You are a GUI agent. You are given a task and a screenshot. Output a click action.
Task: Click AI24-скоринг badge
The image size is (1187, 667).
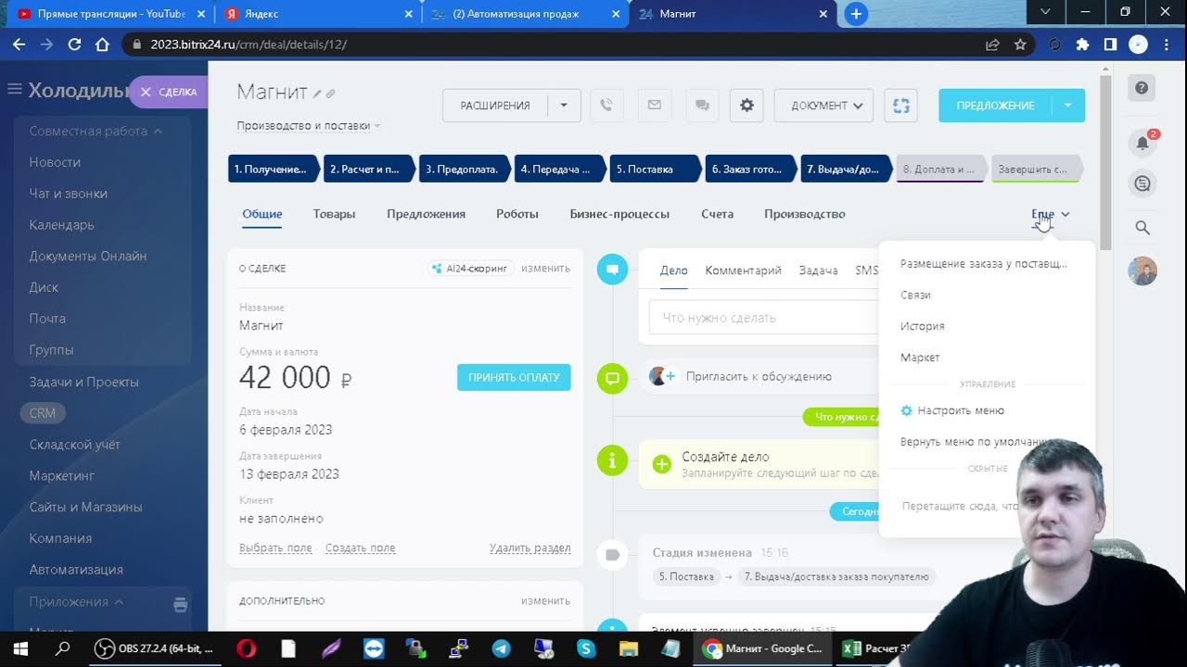pyautogui.click(x=469, y=269)
